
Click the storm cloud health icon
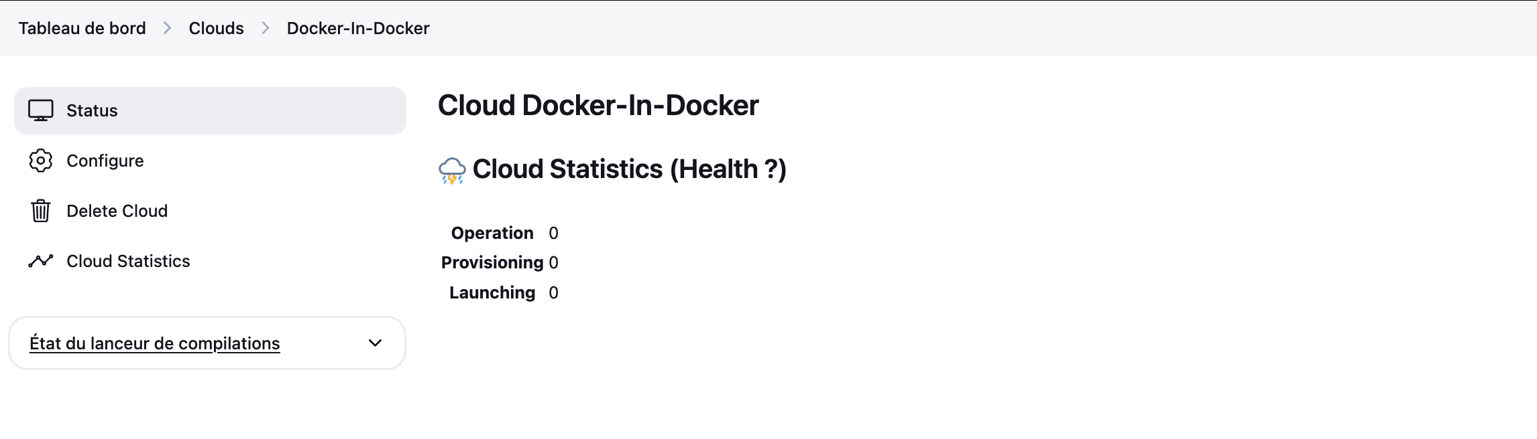pos(452,171)
